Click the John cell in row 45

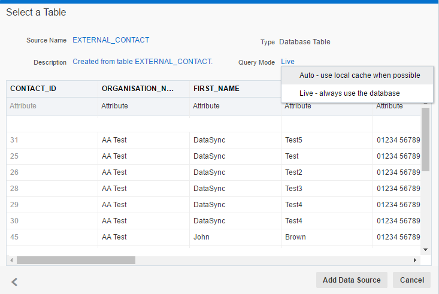coord(235,237)
